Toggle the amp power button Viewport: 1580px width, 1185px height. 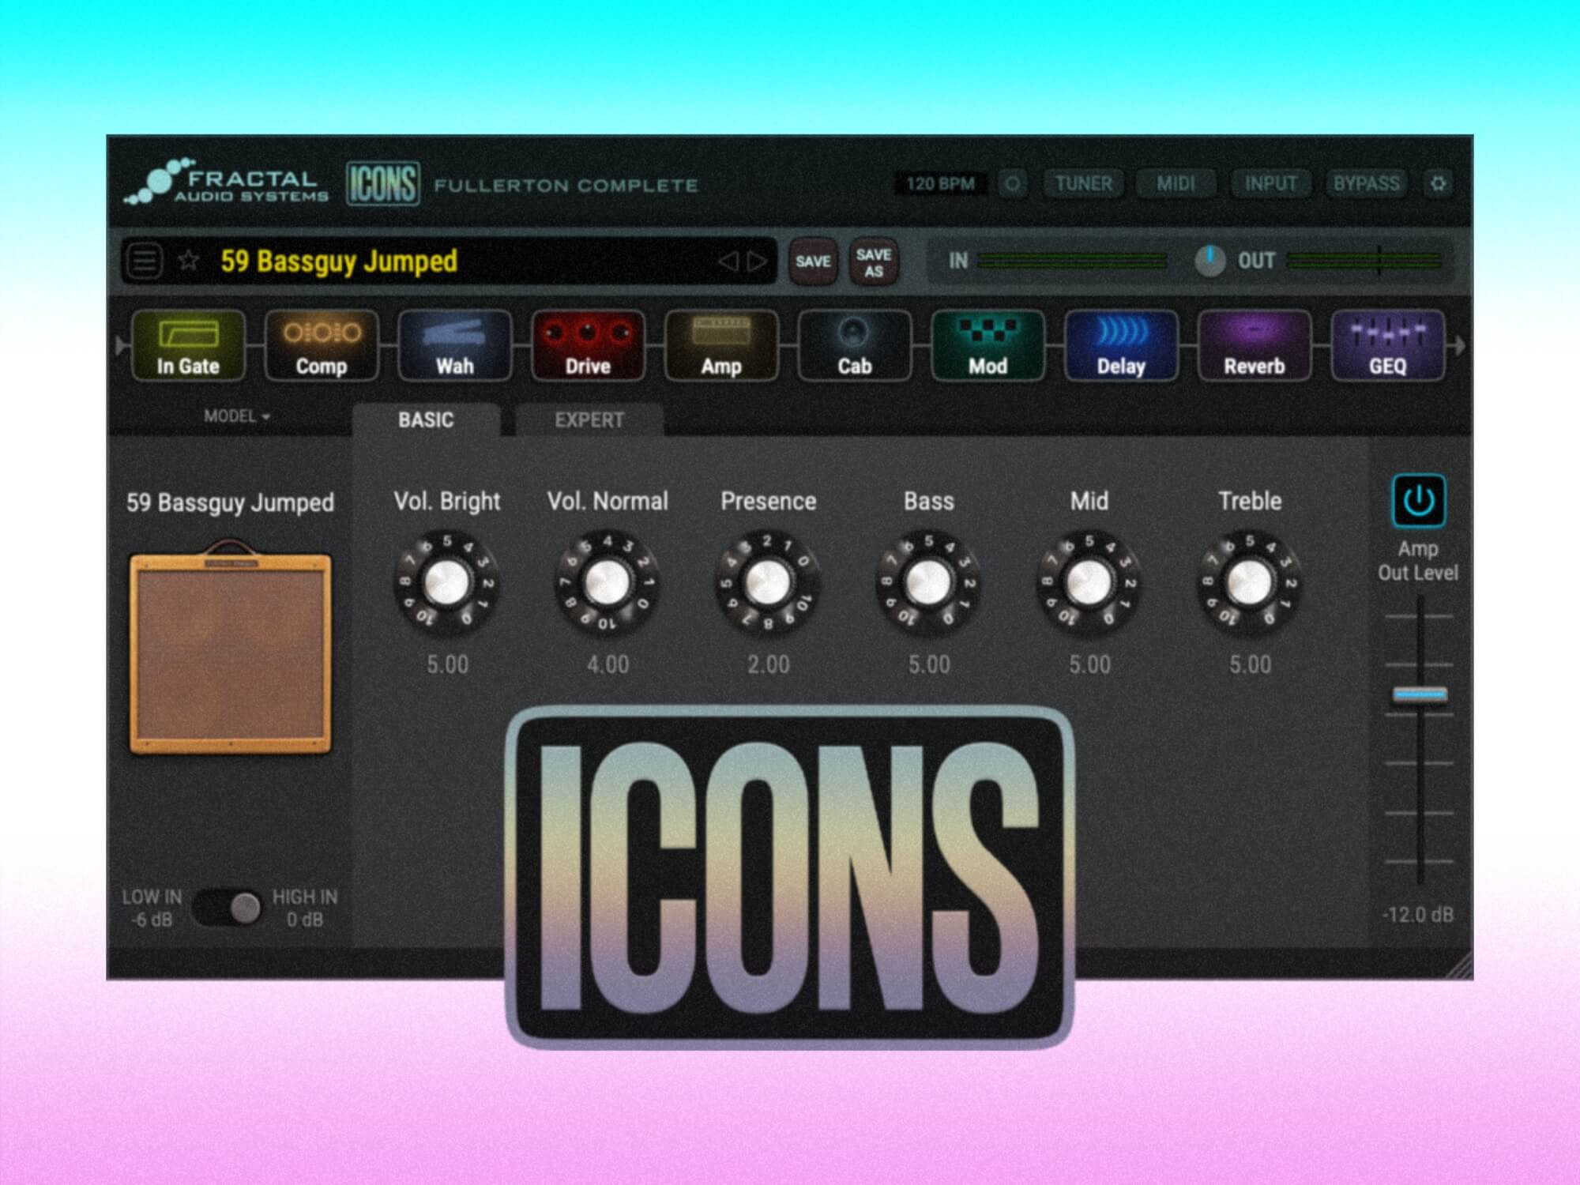click(1419, 501)
